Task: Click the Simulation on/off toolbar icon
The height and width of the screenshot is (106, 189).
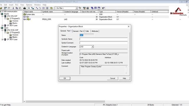Action: [88, 8]
